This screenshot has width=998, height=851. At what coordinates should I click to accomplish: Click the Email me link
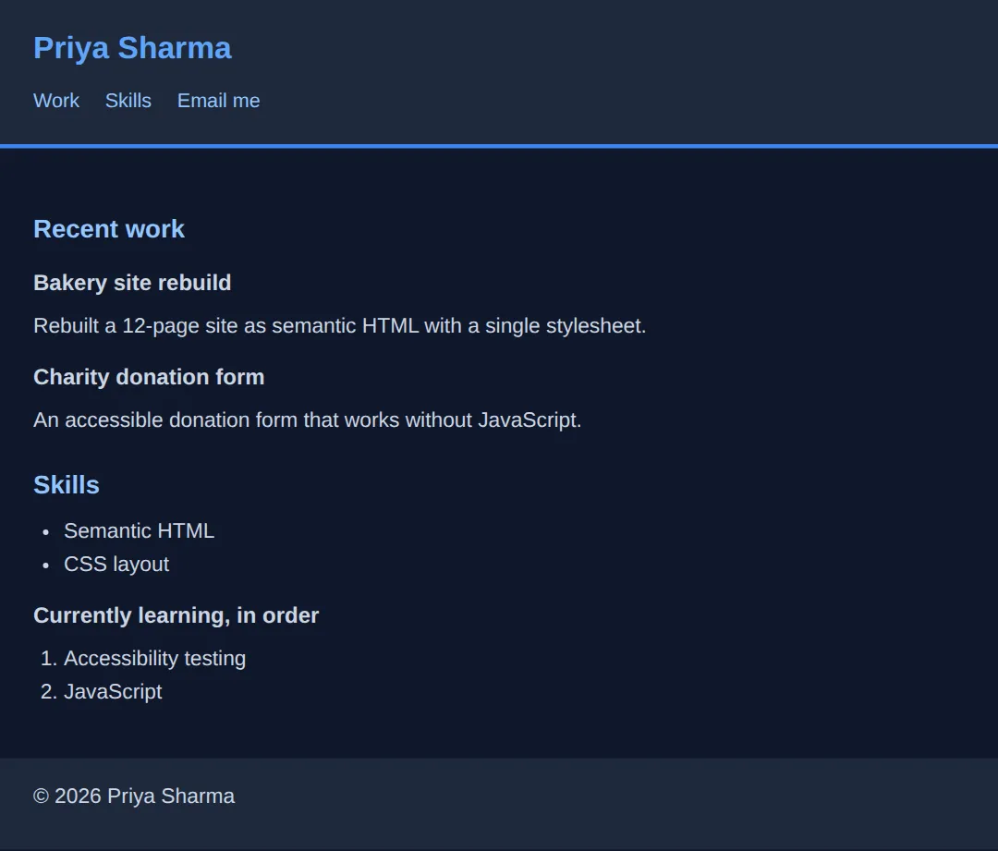click(x=218, y=101)
